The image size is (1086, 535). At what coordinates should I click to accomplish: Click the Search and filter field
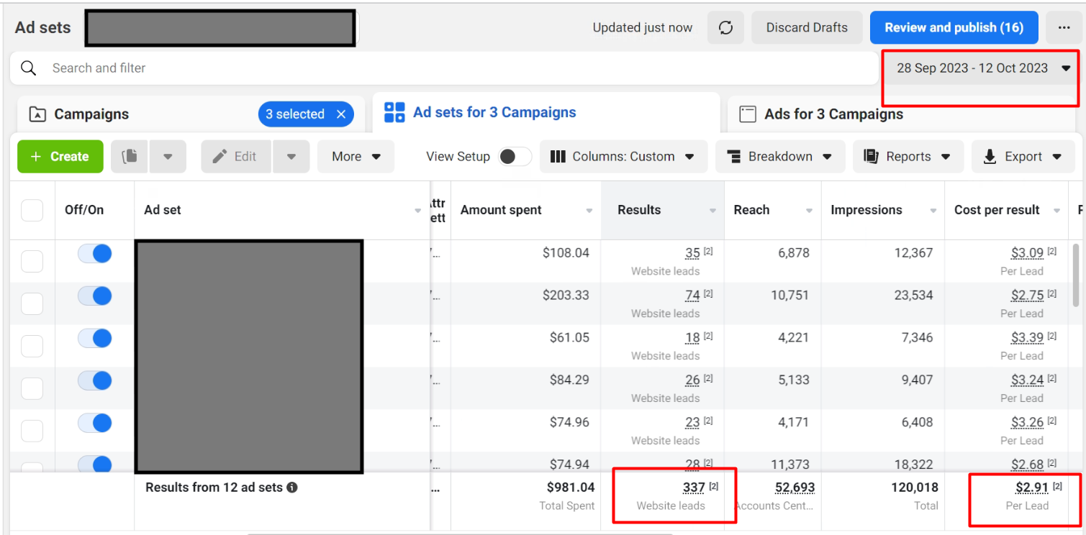(x=443, y=68)
